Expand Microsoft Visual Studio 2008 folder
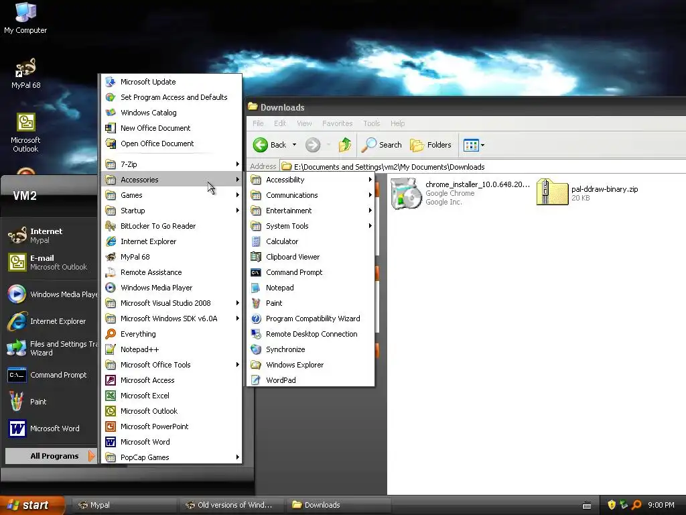 click(171, 303)
